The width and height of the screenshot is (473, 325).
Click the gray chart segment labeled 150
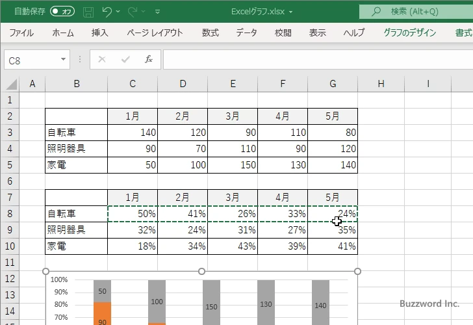point(211,302)
